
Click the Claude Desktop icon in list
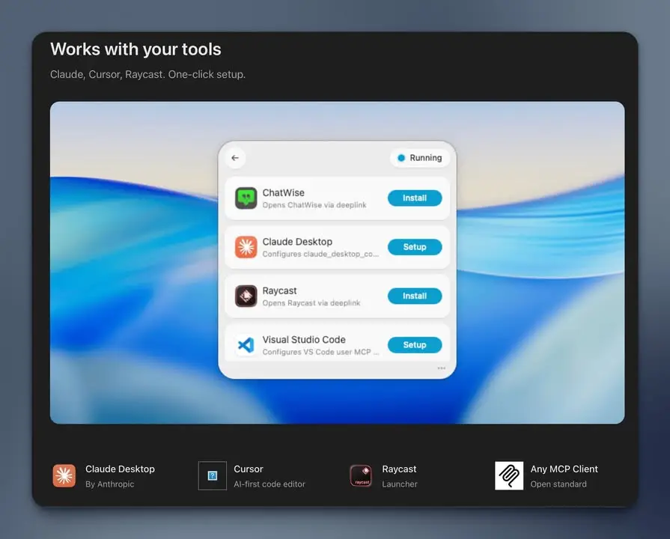click(x=246, y=247)
